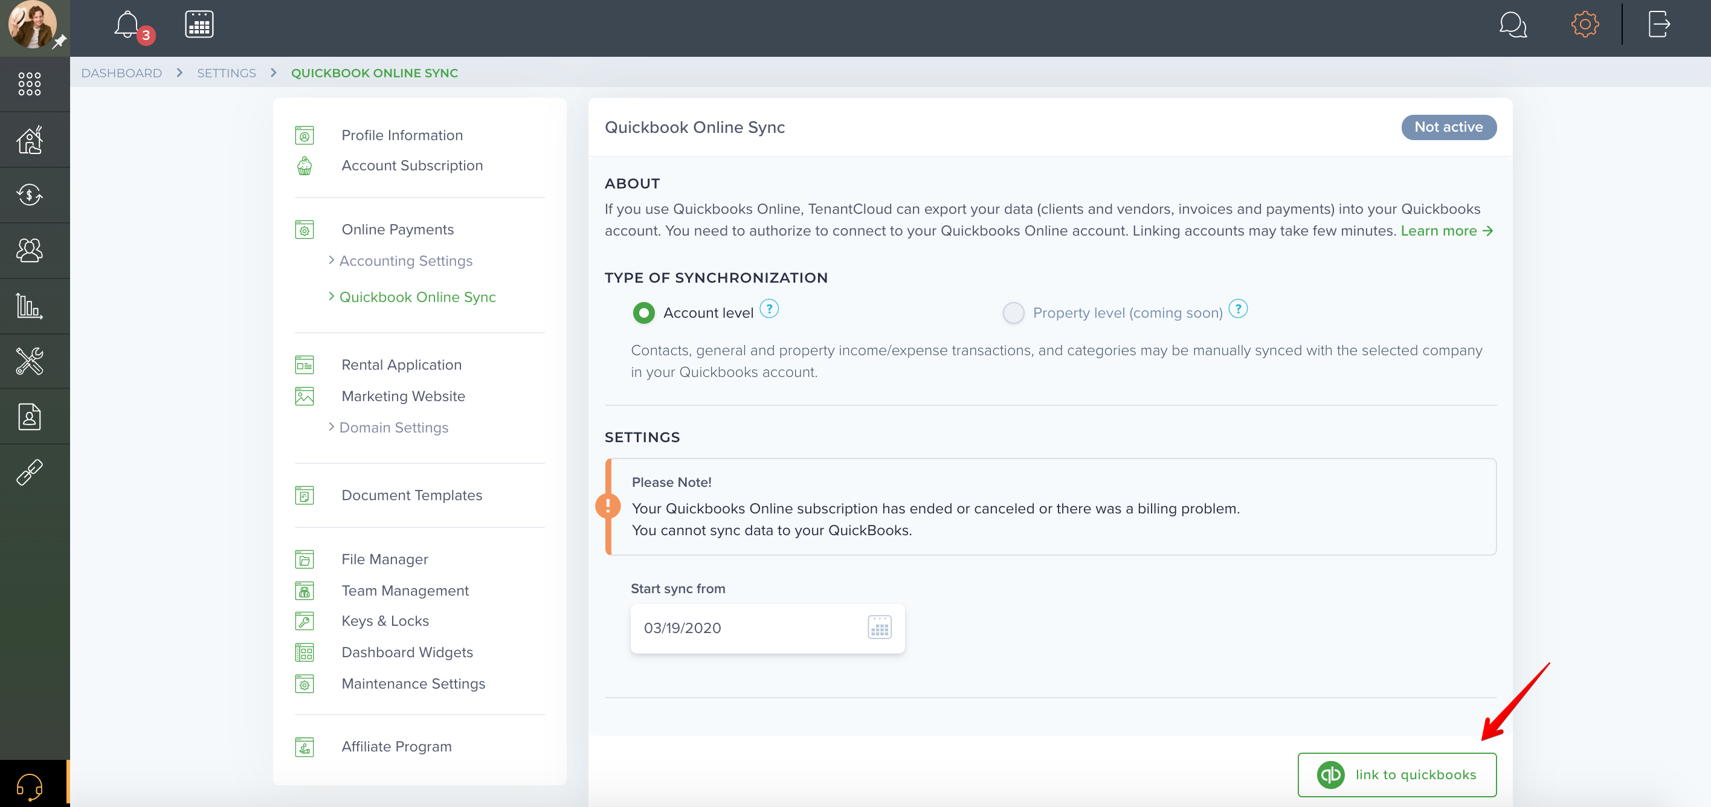
Task: Open Rental Application settings
Action: pyautogui.click(x=401, y=365)
